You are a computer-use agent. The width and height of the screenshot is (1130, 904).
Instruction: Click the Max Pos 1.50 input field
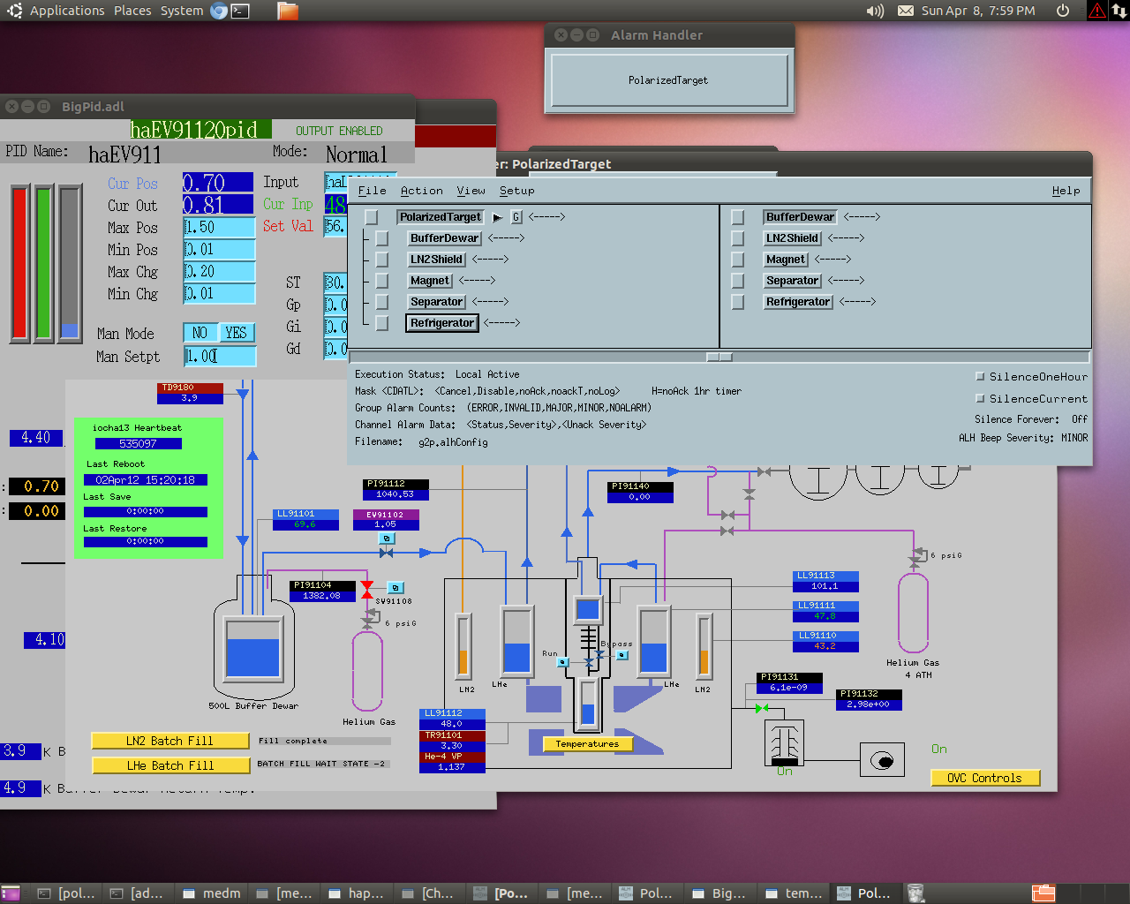pos(219,227)
